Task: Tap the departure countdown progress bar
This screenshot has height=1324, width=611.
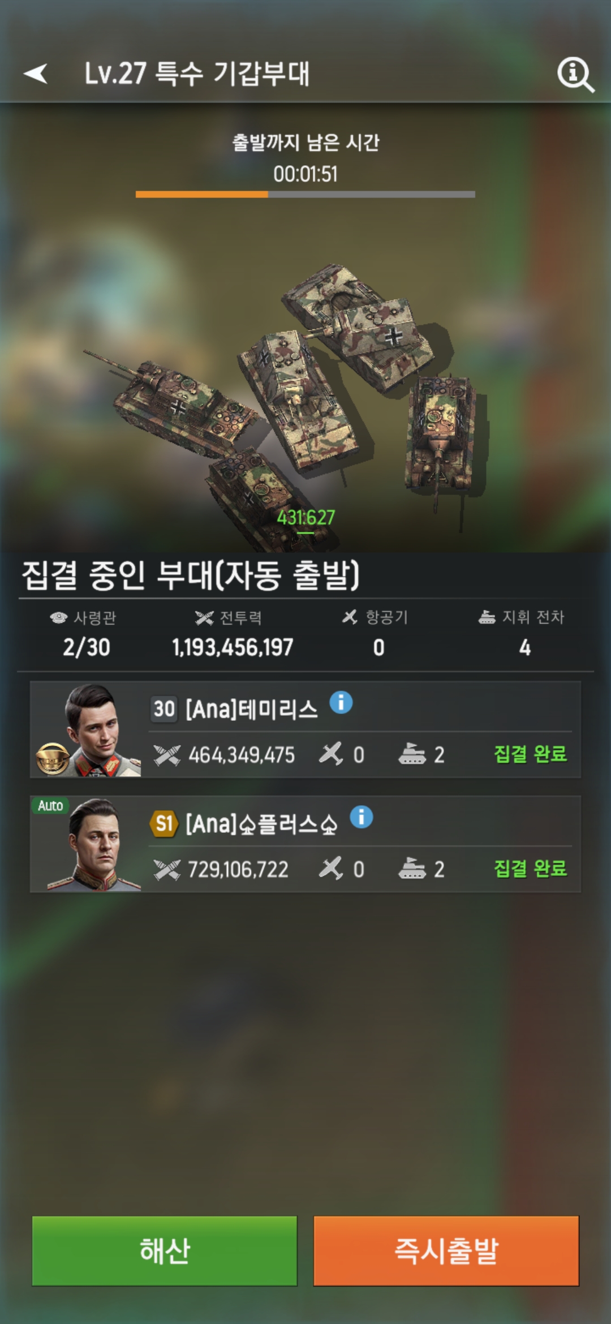Action: point(305,194)
